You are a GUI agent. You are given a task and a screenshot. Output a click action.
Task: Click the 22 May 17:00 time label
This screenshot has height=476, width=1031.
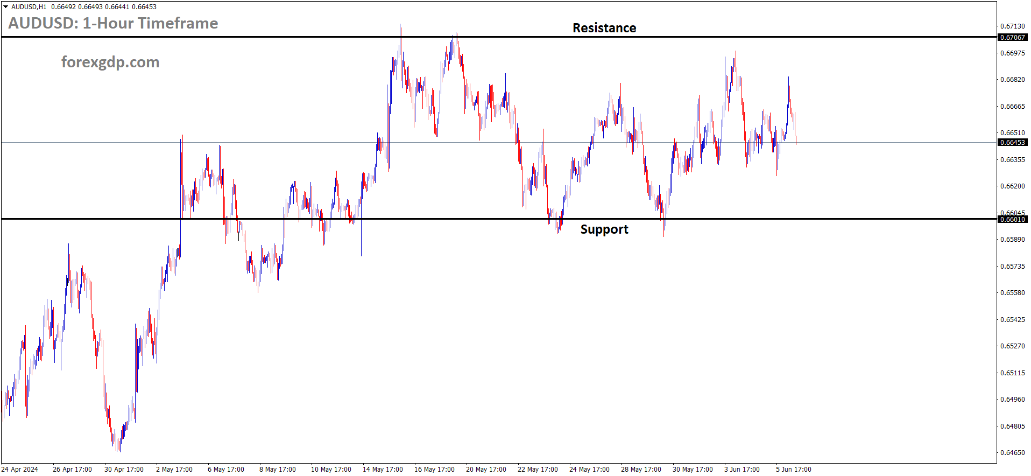point(538,470)
